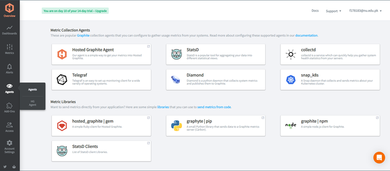Open the Diamond card title
The height and width of the screenshot is (171, 390).
(195, 75)
